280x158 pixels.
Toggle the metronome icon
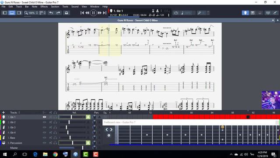click(157, 11)
